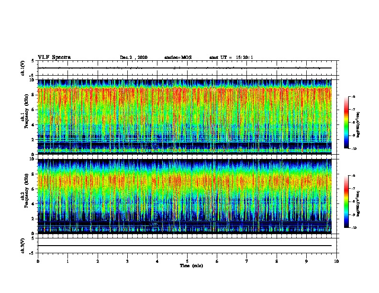Click time axis tick label "7"

coord(247,261)
